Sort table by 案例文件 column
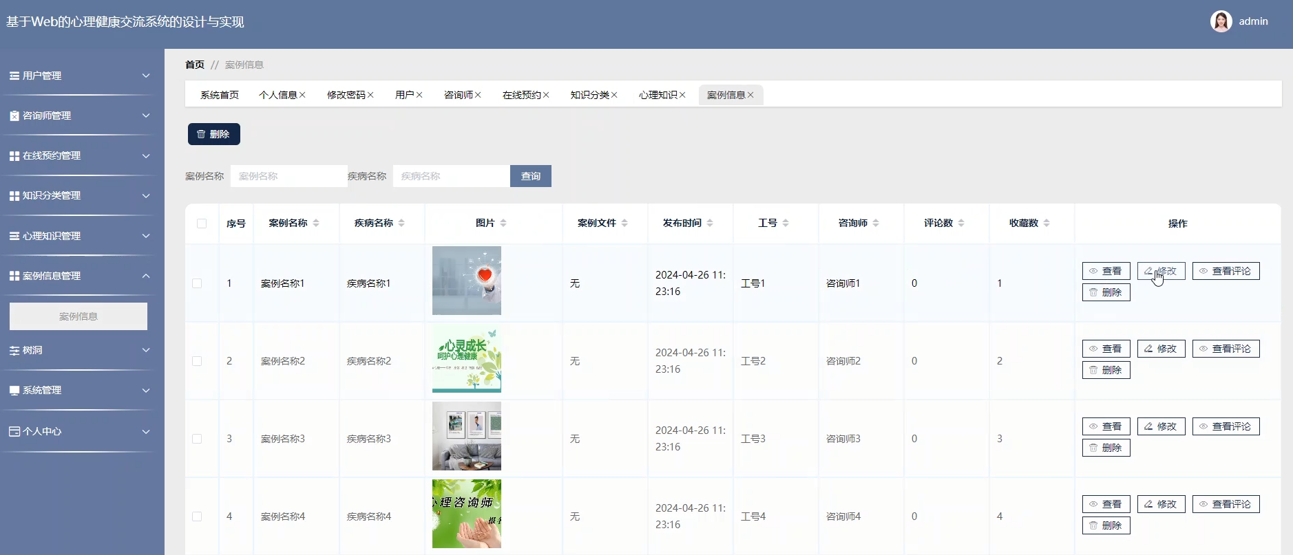 (624, 223)
